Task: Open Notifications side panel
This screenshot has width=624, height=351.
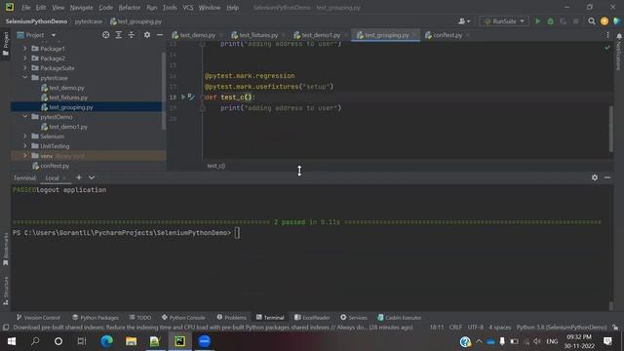Action: click(x=619, y=52)
